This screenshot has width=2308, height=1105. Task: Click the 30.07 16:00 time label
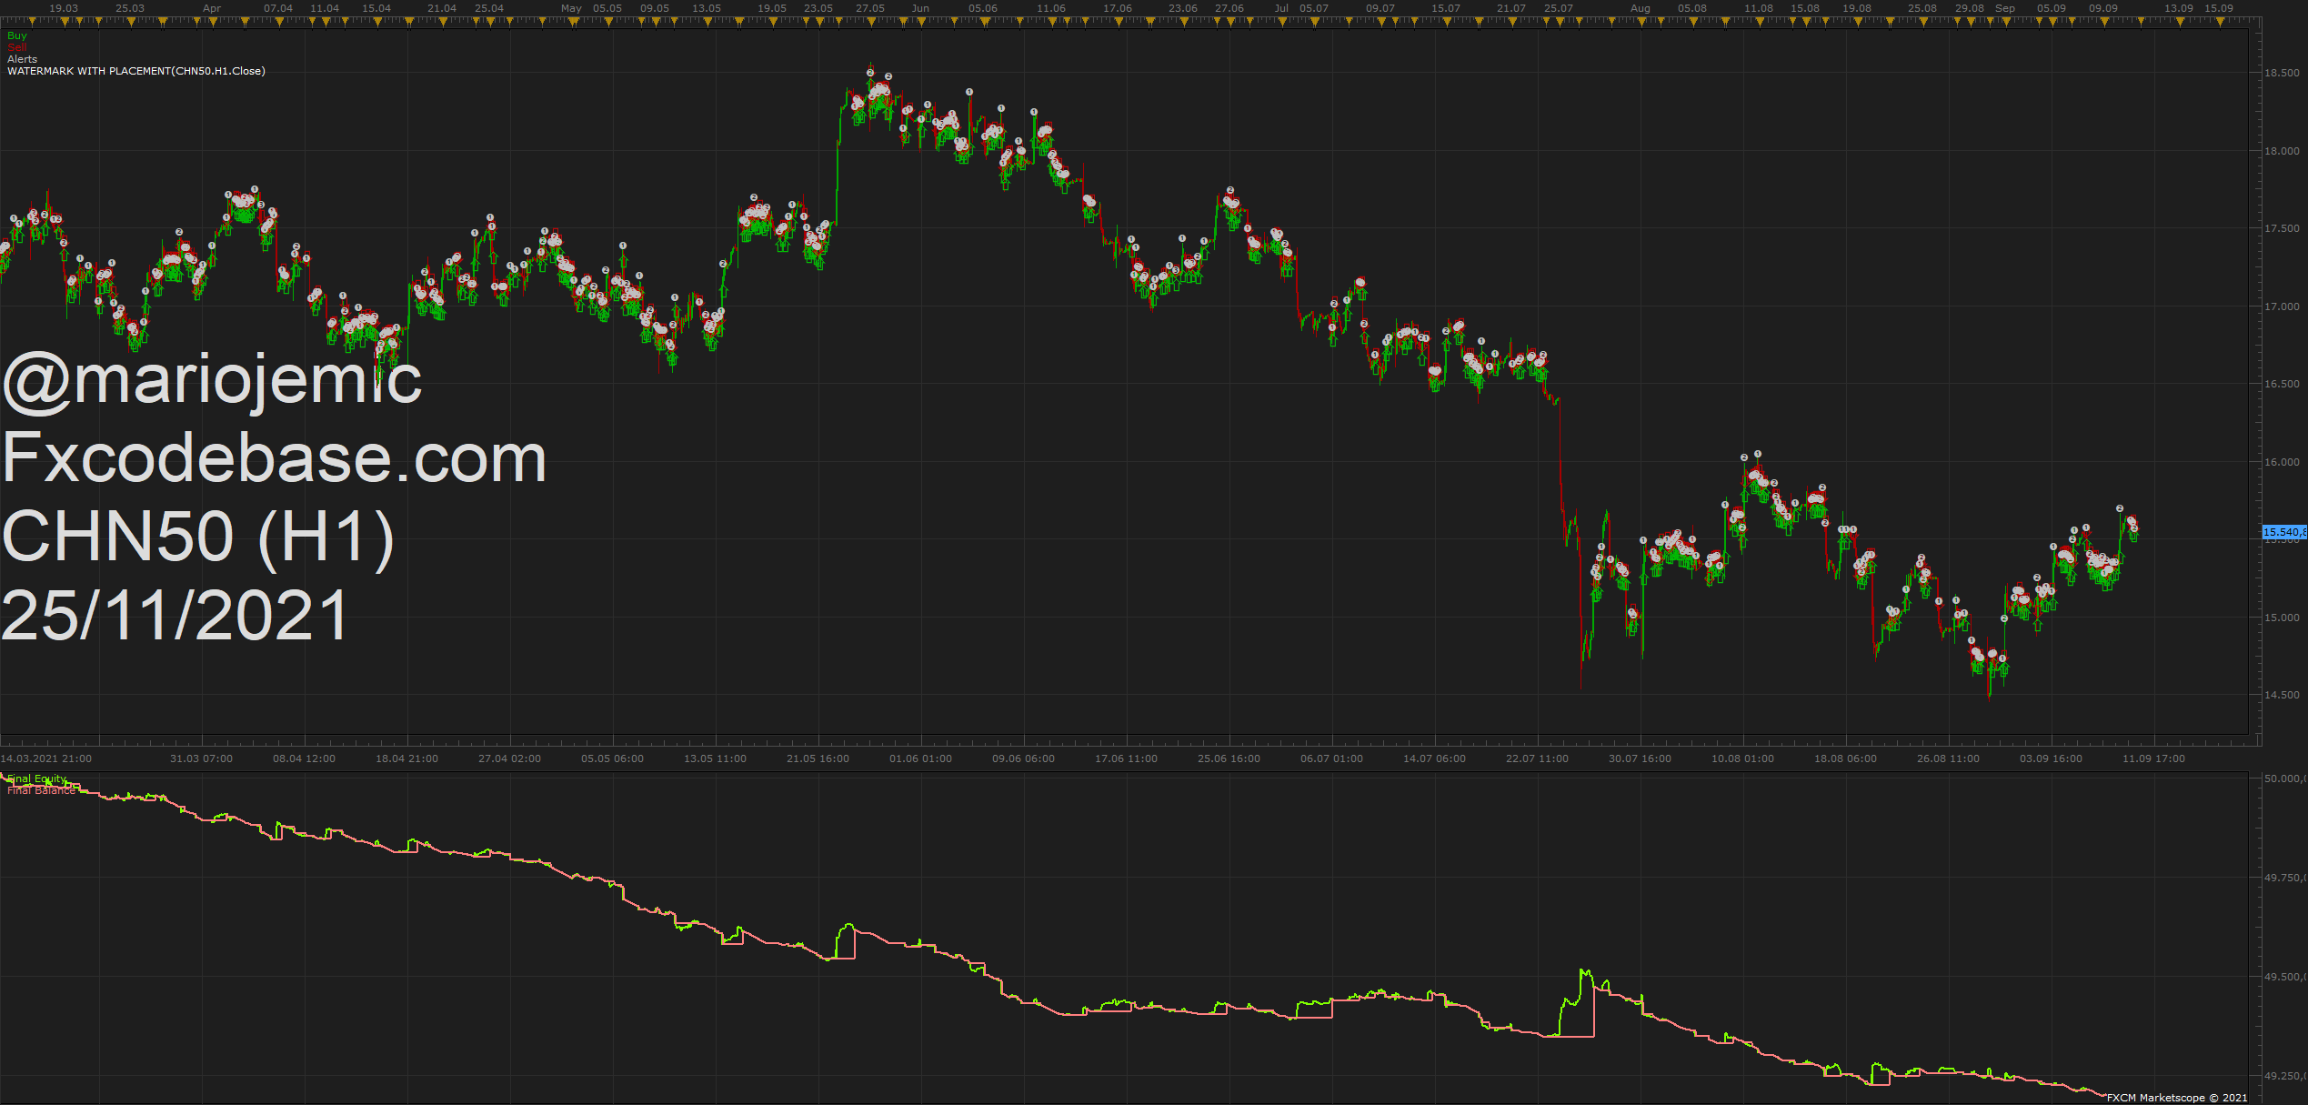(1641, 758)
